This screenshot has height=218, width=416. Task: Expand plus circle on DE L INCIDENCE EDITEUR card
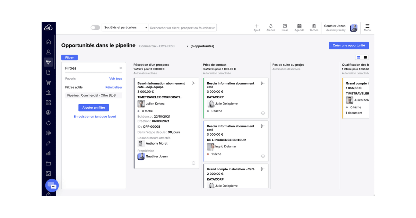[x=263, y=156]
